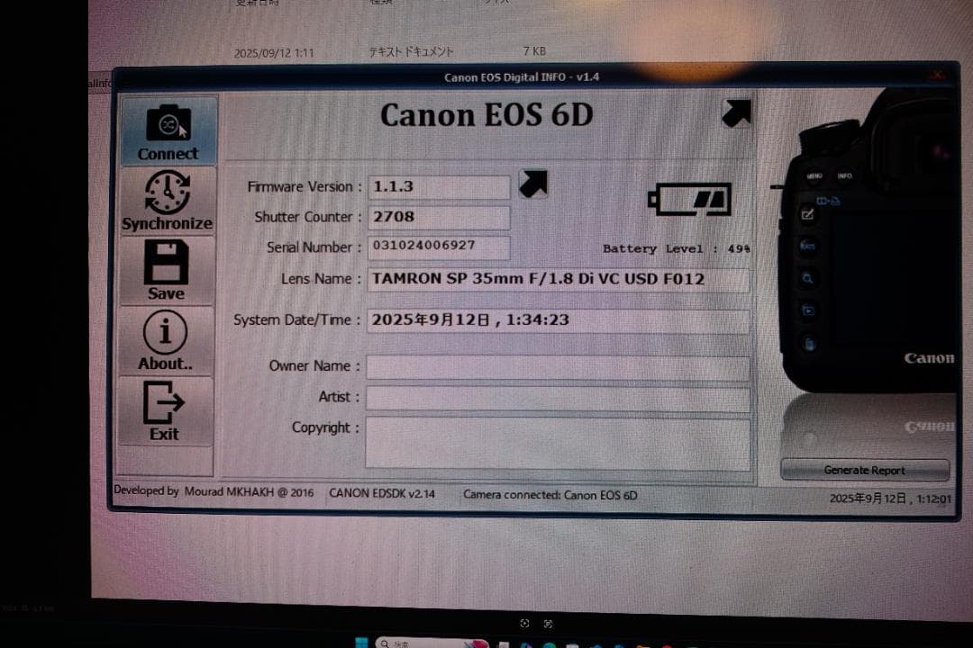Open the Windows Start menu
Screen dimensions: 973x648
[x=361, y=643]
